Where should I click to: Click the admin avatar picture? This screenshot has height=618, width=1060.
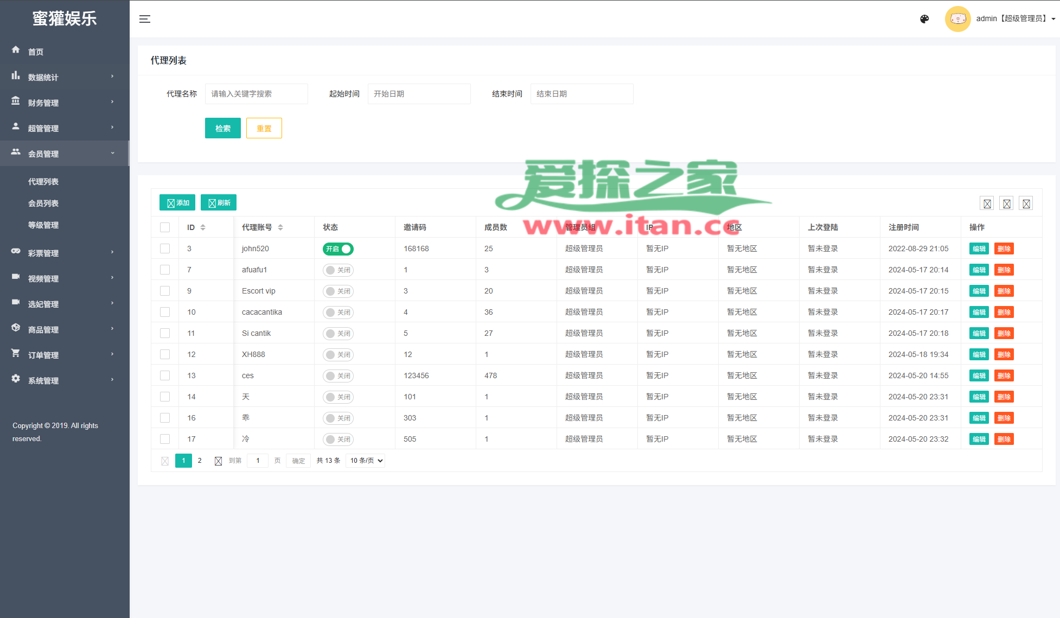point(957,19)
